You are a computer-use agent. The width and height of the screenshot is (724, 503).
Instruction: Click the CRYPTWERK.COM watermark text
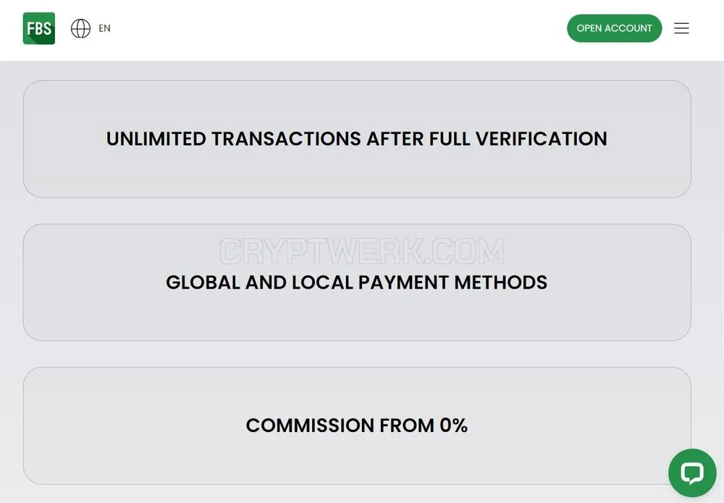point(361,252)
